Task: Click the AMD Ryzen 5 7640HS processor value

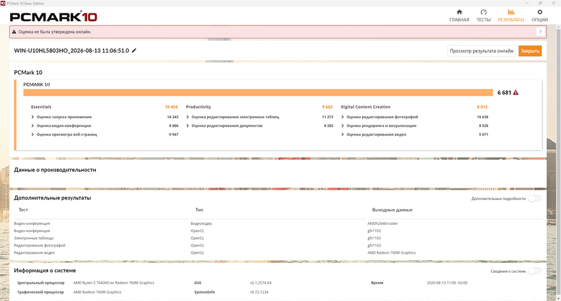Action: 114,282
